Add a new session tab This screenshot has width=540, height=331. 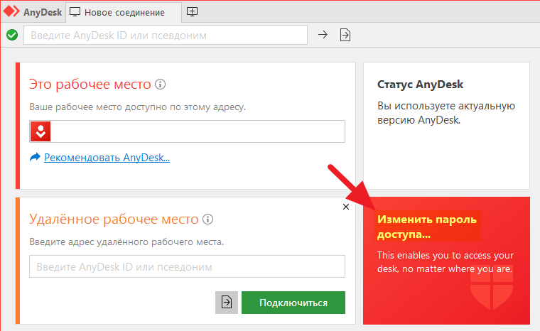(192, 11)
